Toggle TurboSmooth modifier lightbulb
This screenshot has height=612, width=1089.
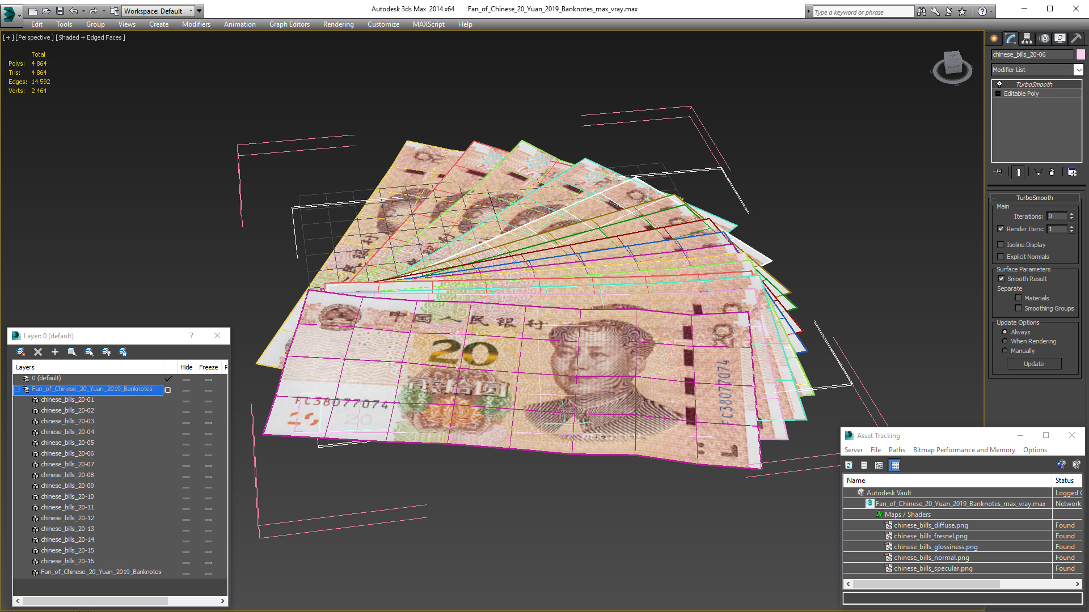999,84
